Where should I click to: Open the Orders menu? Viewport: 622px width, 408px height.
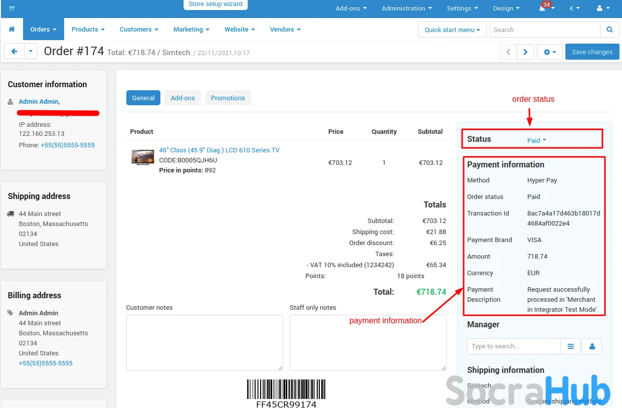coord(43,30)
